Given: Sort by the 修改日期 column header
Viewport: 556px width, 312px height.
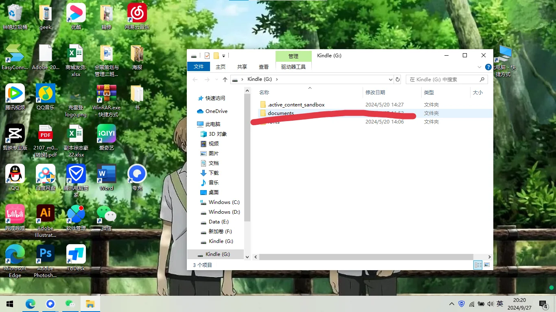Looking at the screenshot, I should (375, 92).
